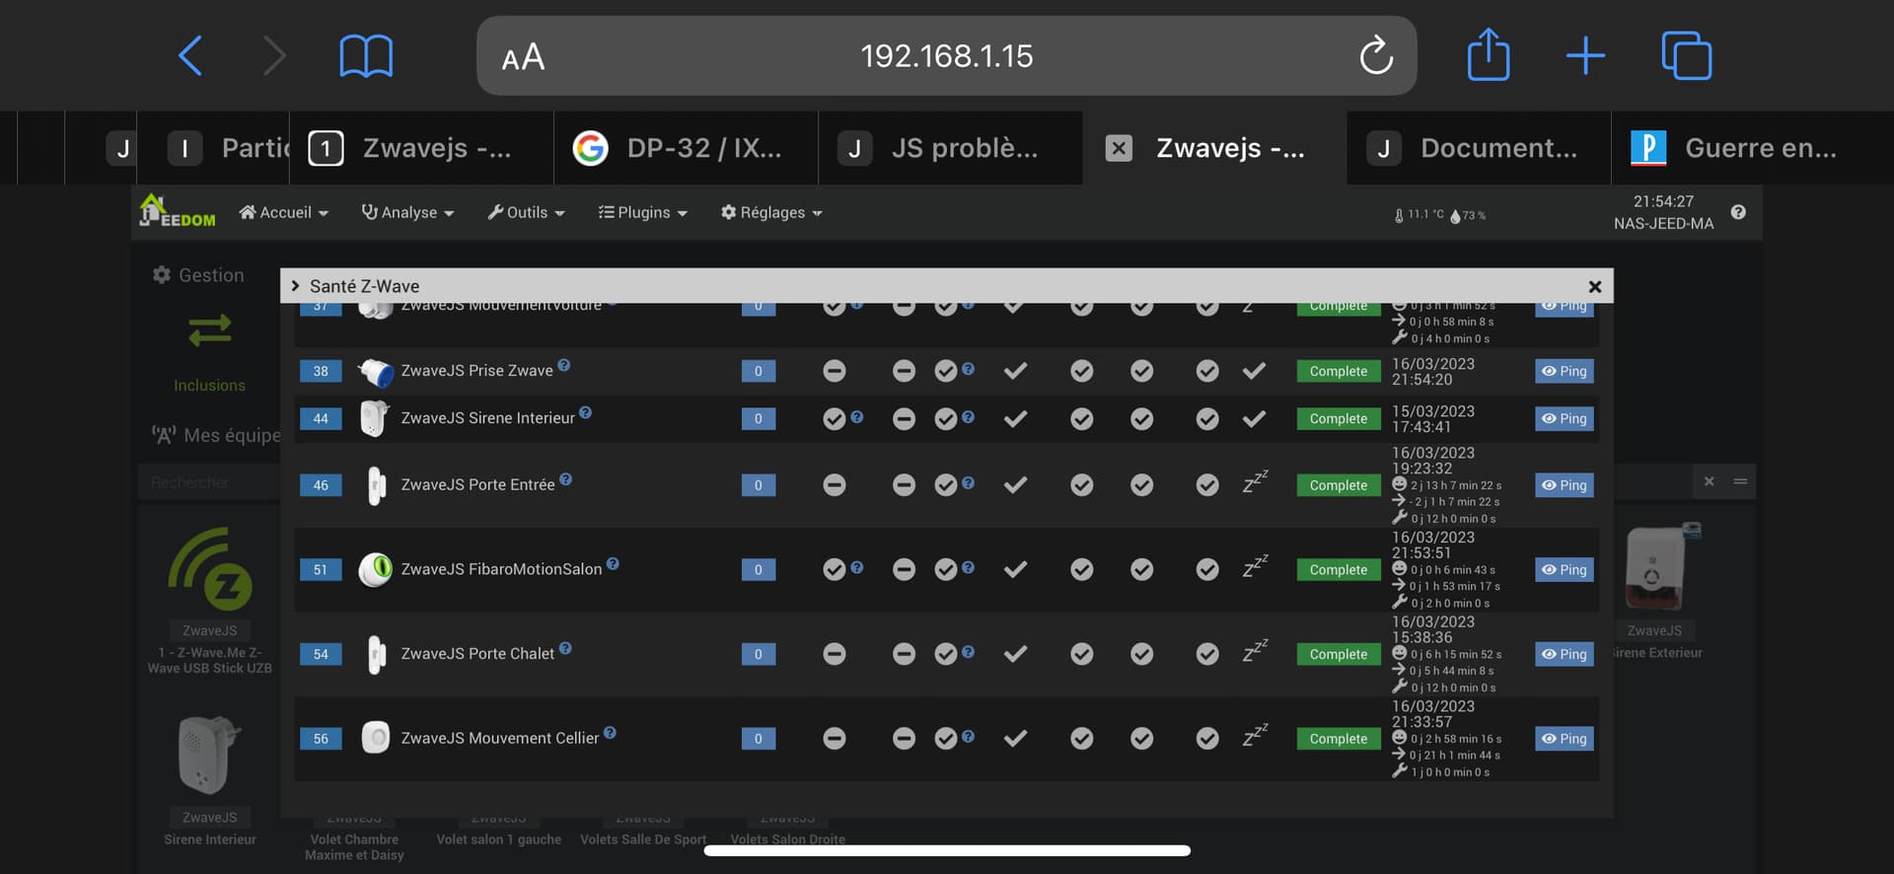Open Safari bookmarks book icon
This screenshot has width=1894, height=874.
tap(366, 56)
